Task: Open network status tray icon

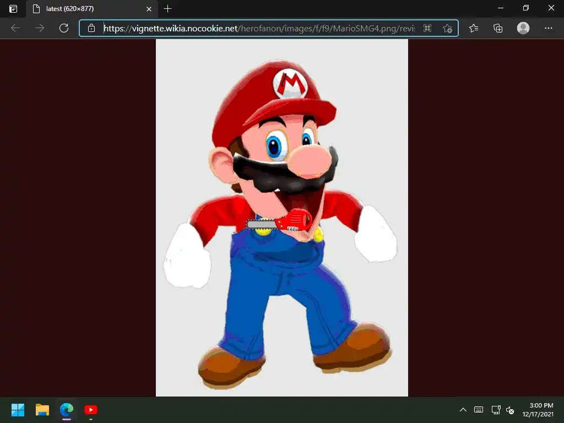Action: [496, 410]
